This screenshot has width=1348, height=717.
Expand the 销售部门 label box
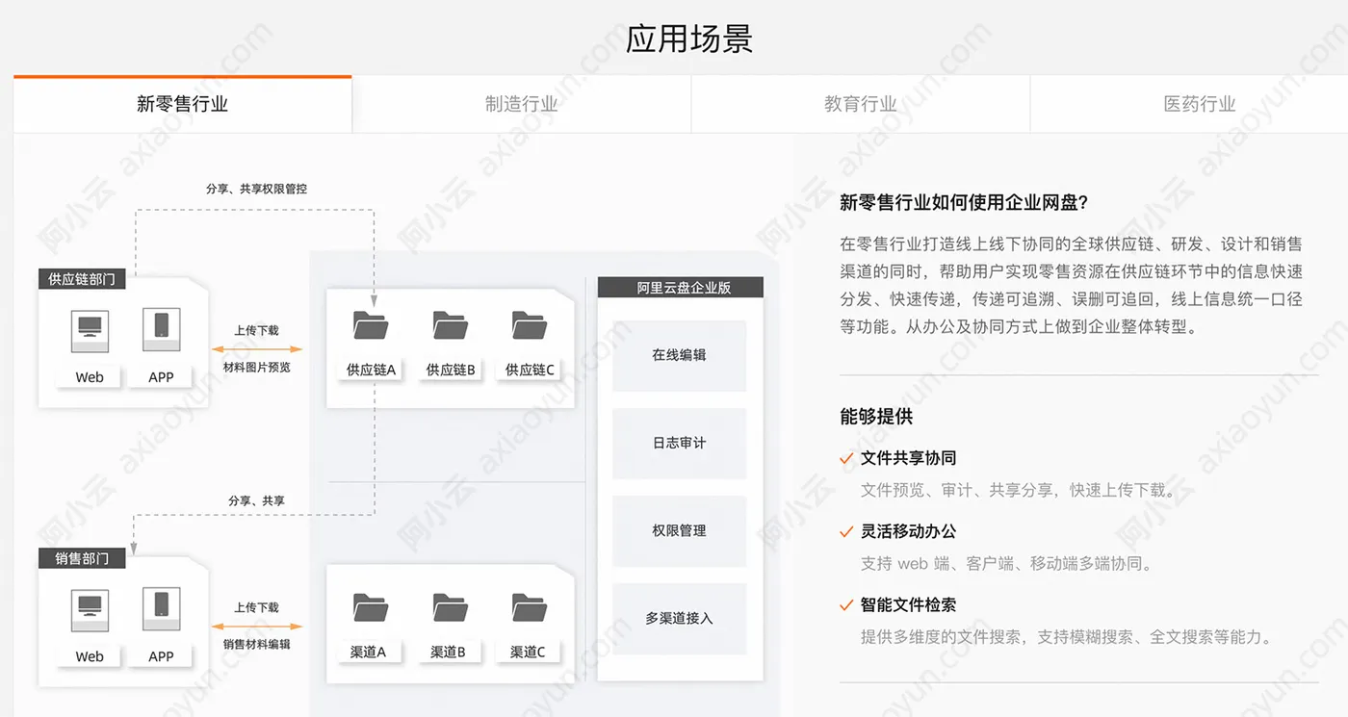82,558
